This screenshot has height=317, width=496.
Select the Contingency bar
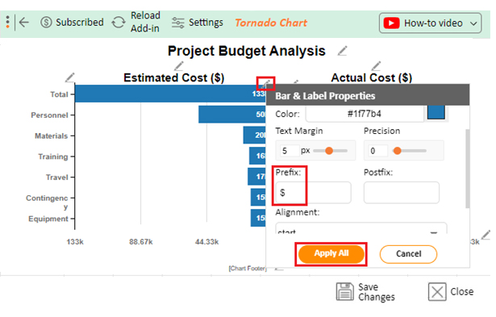258,197
